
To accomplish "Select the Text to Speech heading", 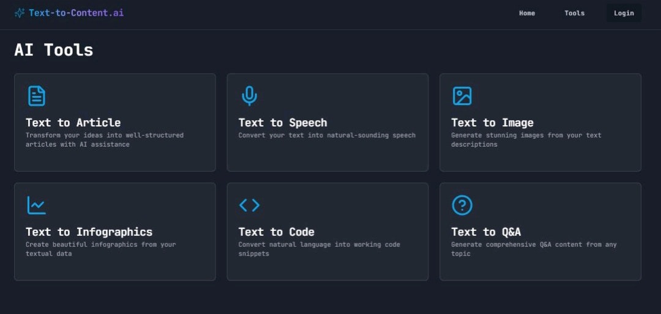I will tap(283, 123).
